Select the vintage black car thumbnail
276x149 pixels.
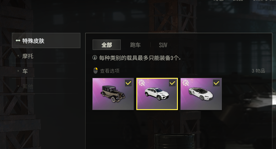(x=113, y=94)
